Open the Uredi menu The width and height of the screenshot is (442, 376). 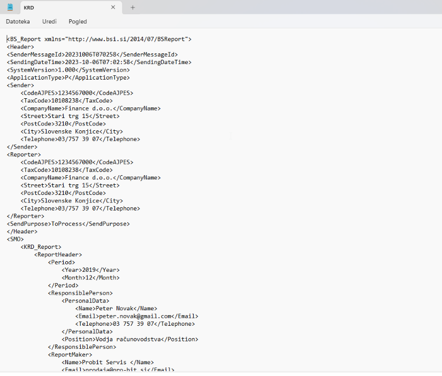pos(49,21)
